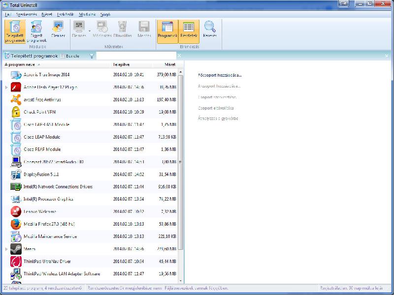Close the right details panel
Image resolution: width=394 pixels, height=295 pixels.
tap(387, 56)
